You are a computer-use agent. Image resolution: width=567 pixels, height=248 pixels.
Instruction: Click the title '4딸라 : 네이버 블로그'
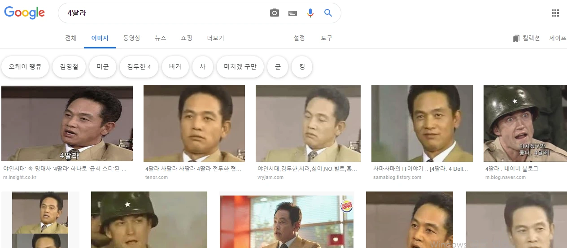[x=512, y=169]
